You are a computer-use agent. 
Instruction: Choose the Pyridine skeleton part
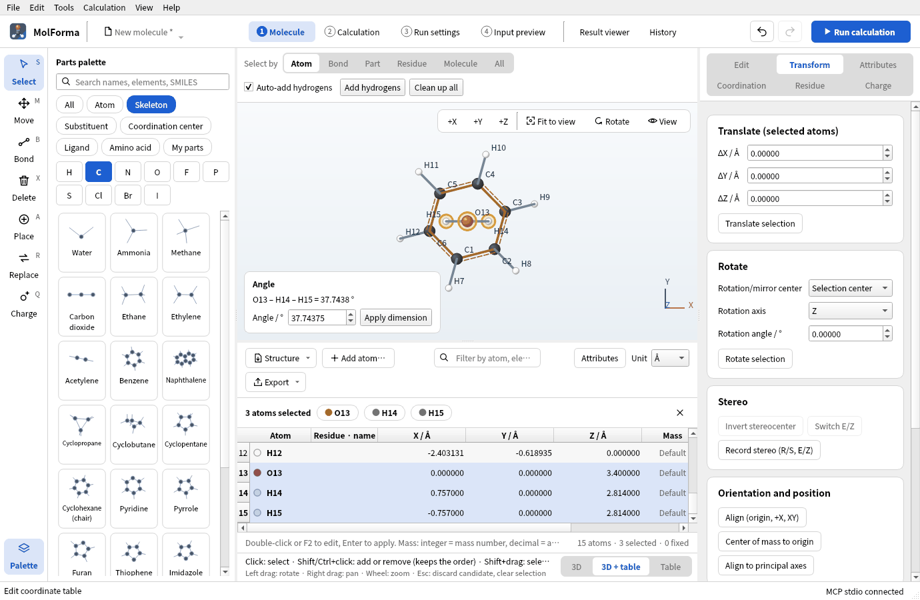click(134, 498)
